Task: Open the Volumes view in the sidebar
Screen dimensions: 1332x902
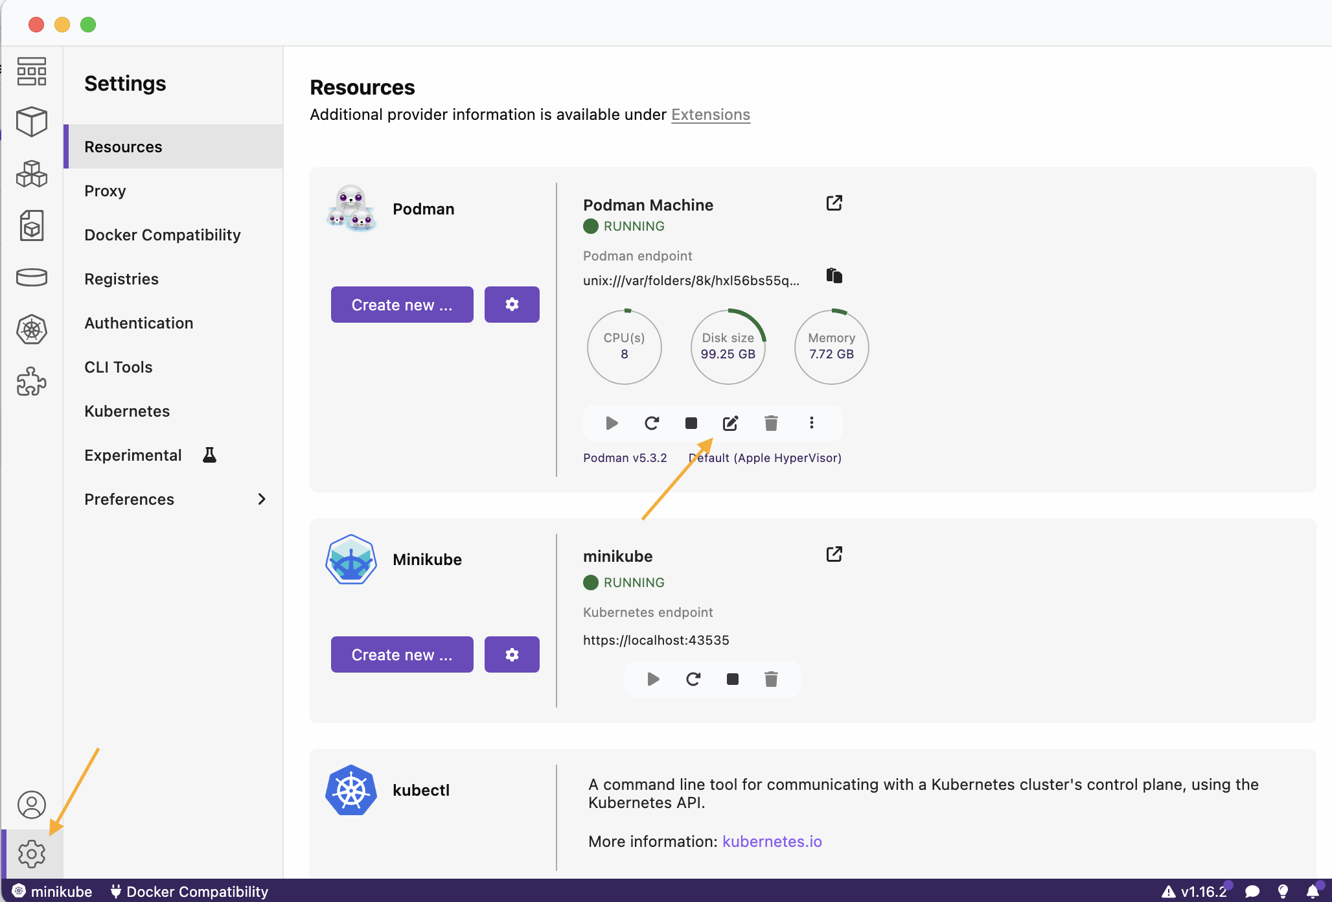Action: pos(31,277)
